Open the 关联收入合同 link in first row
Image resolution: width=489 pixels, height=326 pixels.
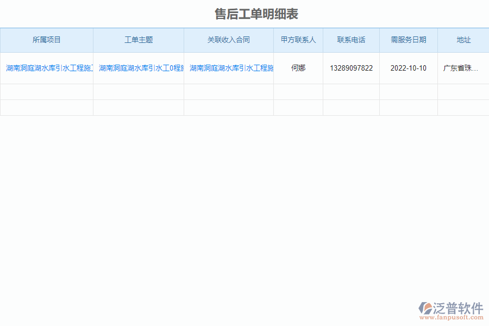point(229,67)
